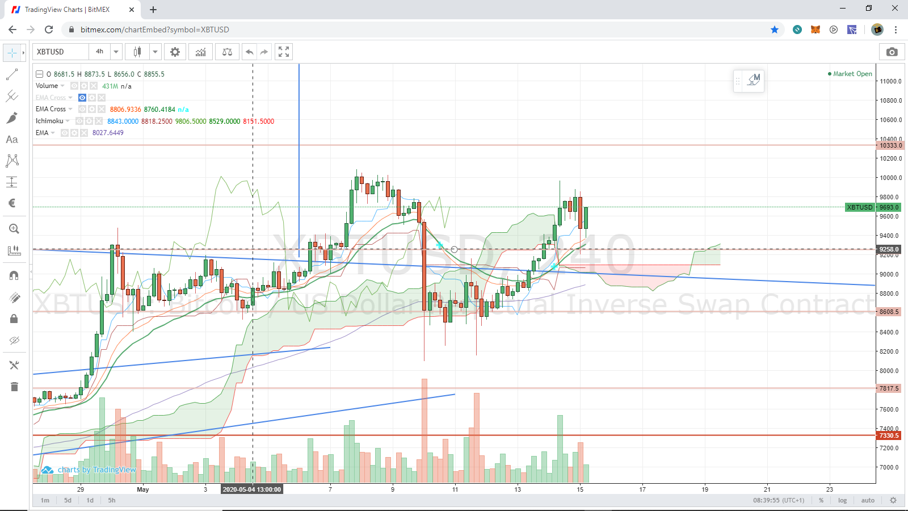Open chart settings gear near bottom-right
Image resolution: width=908 pixels, height=511 pixels.
[x=893, y=500]
